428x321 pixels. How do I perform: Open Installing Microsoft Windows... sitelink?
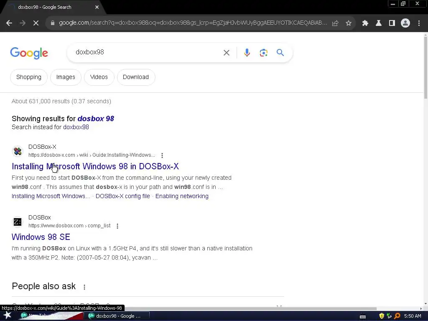51,196
